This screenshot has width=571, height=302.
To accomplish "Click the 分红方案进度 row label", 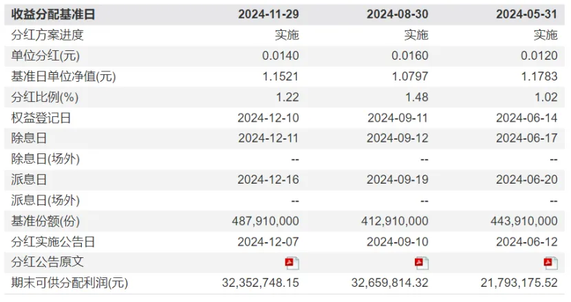I will click(47, 35).
